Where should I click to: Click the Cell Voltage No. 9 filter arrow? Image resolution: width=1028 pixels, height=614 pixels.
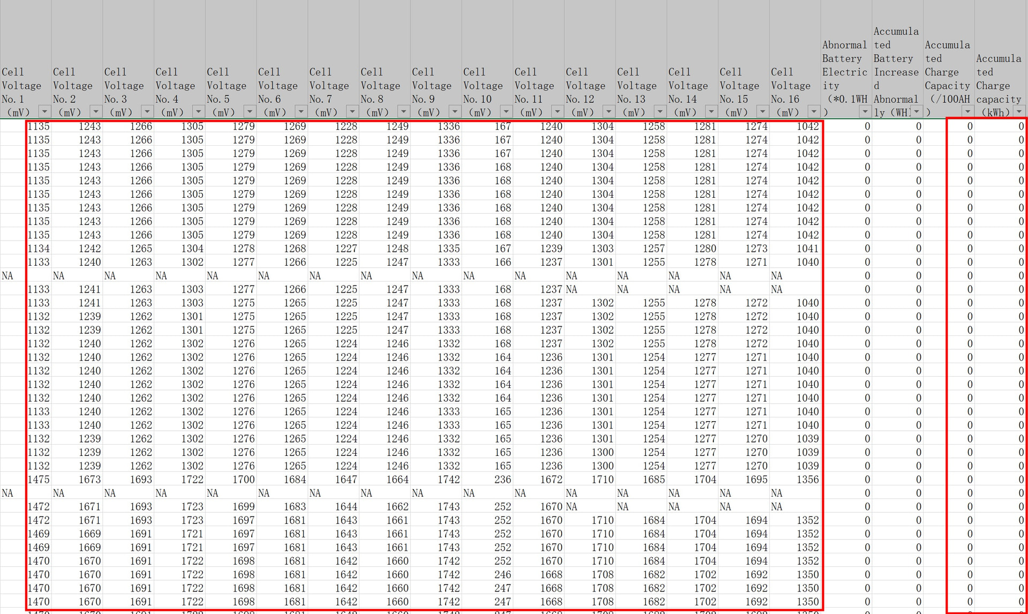pyautogui.click(x=455, y=111)
